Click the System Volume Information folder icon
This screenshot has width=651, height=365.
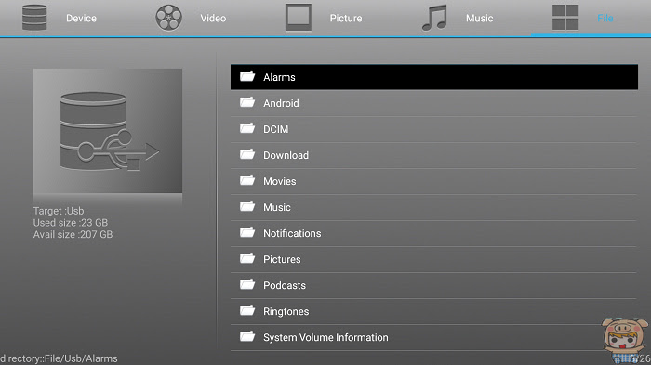click(x=247, y=337)
